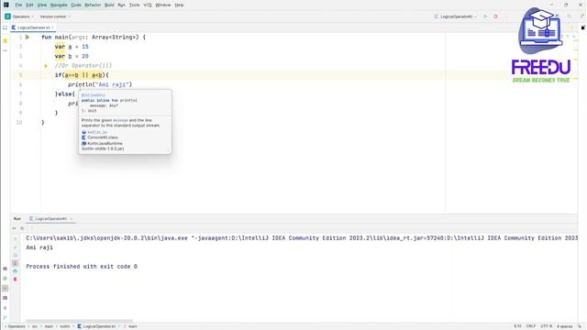Open the Code menu

click(x=76, y=5)
